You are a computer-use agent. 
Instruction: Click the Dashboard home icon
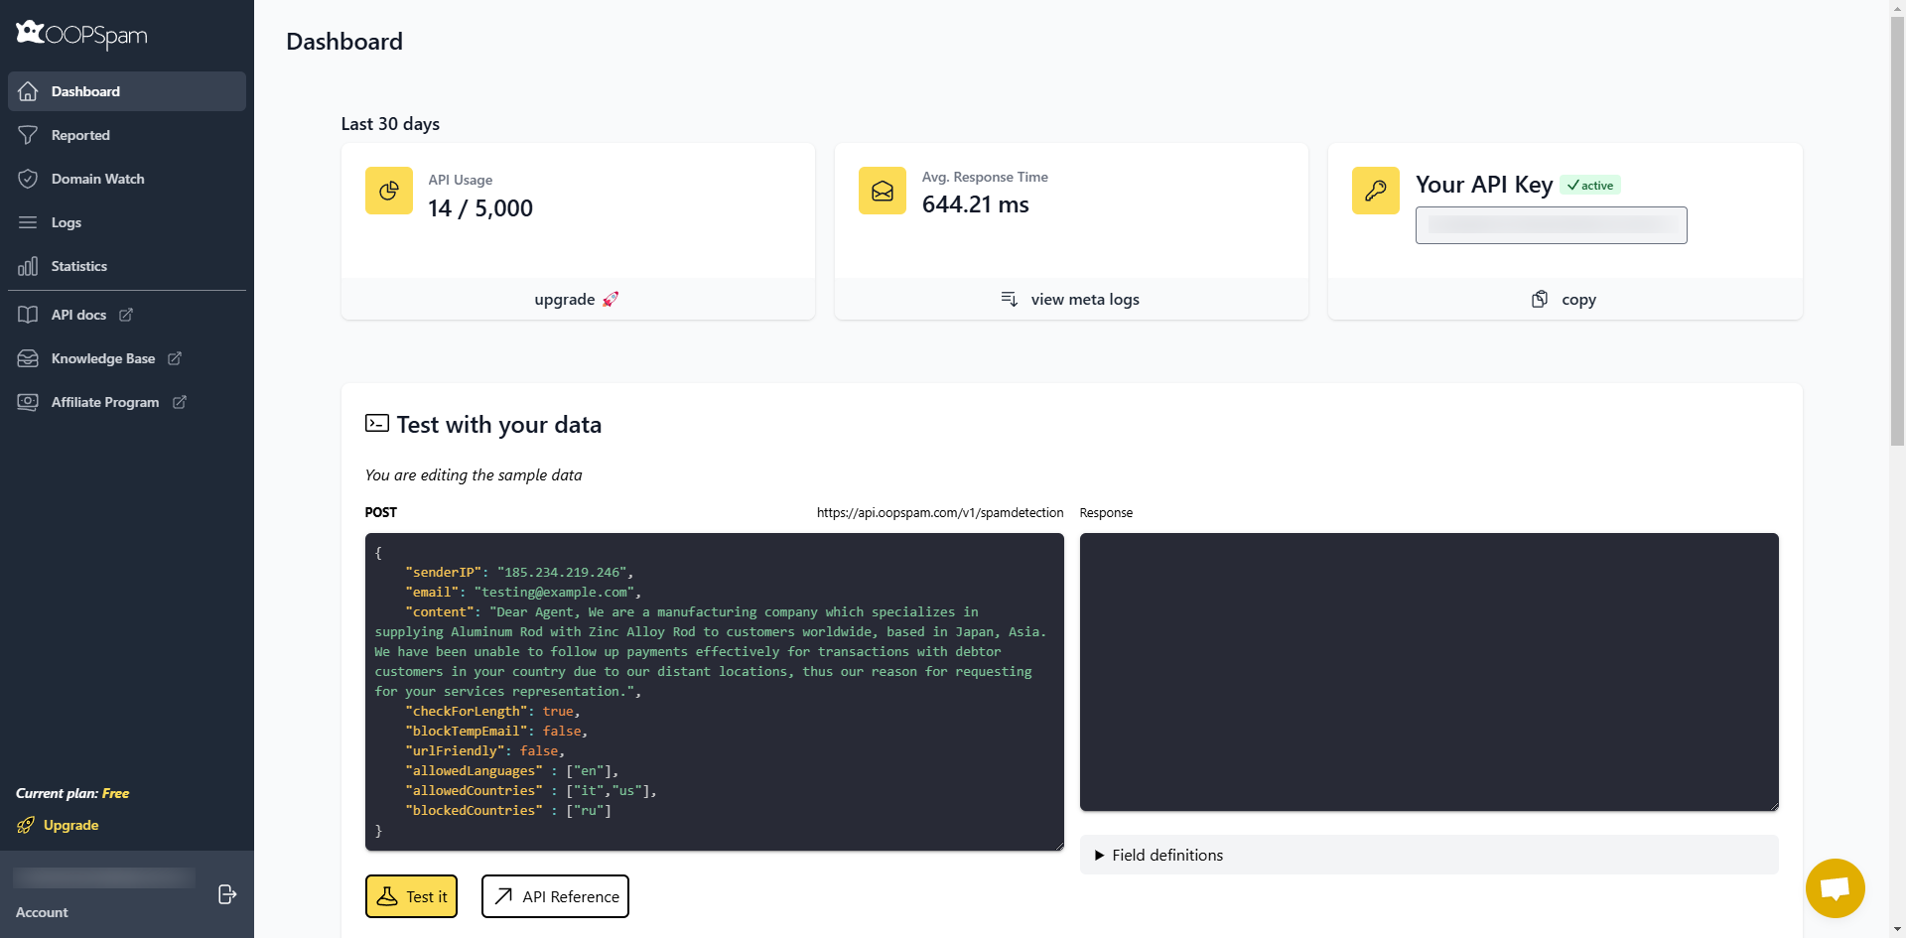point(28,91)
